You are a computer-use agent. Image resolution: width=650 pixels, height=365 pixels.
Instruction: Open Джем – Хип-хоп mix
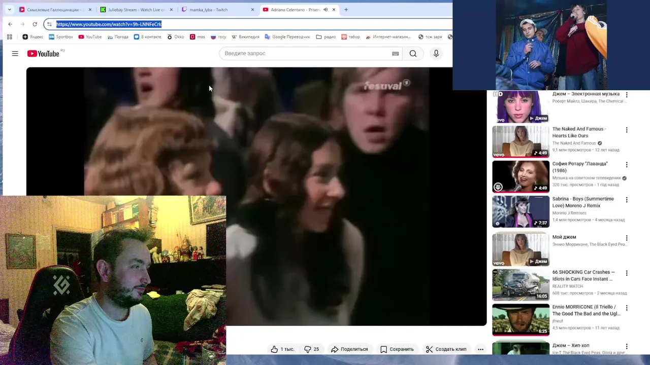pyautogui.click(x=571, y=345)
